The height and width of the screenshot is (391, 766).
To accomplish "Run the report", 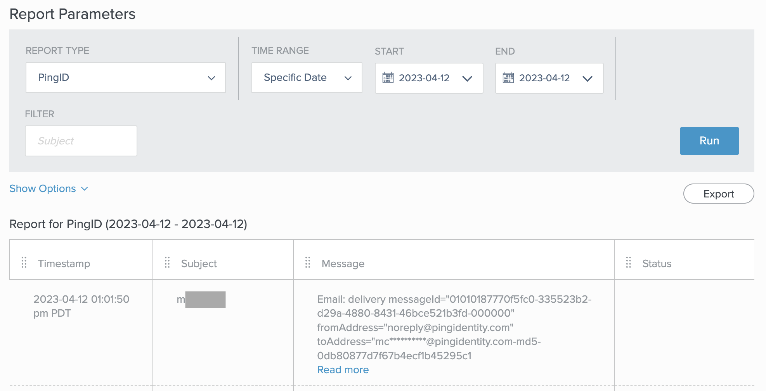I will tap(709, 141).
